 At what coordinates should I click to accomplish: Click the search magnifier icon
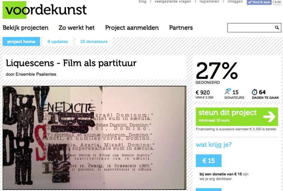(x=277, y=28)
